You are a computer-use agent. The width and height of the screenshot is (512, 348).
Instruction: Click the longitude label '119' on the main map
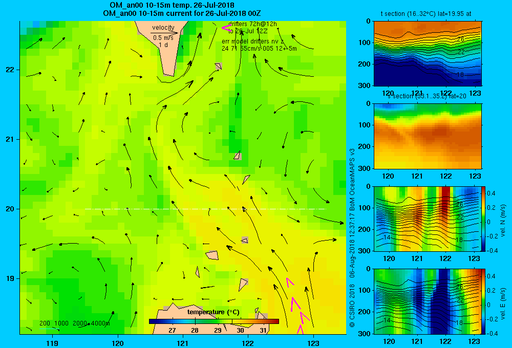coord(52,343)
